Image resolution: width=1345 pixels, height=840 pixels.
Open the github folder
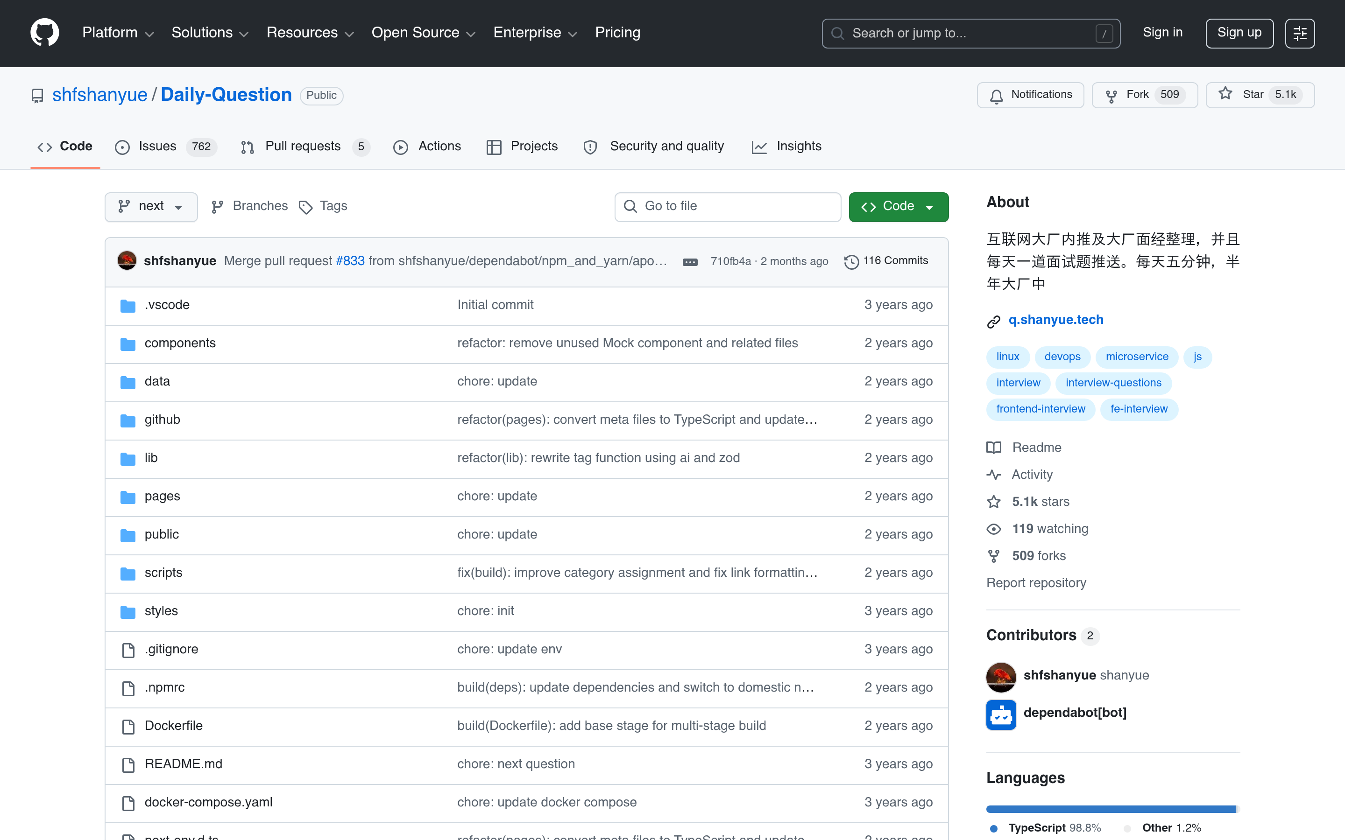tap(163, 420)
